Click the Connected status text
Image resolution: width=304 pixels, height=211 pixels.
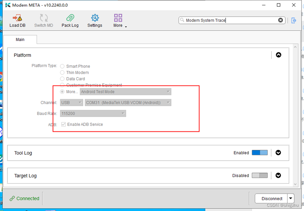click(x=28, y=198)
